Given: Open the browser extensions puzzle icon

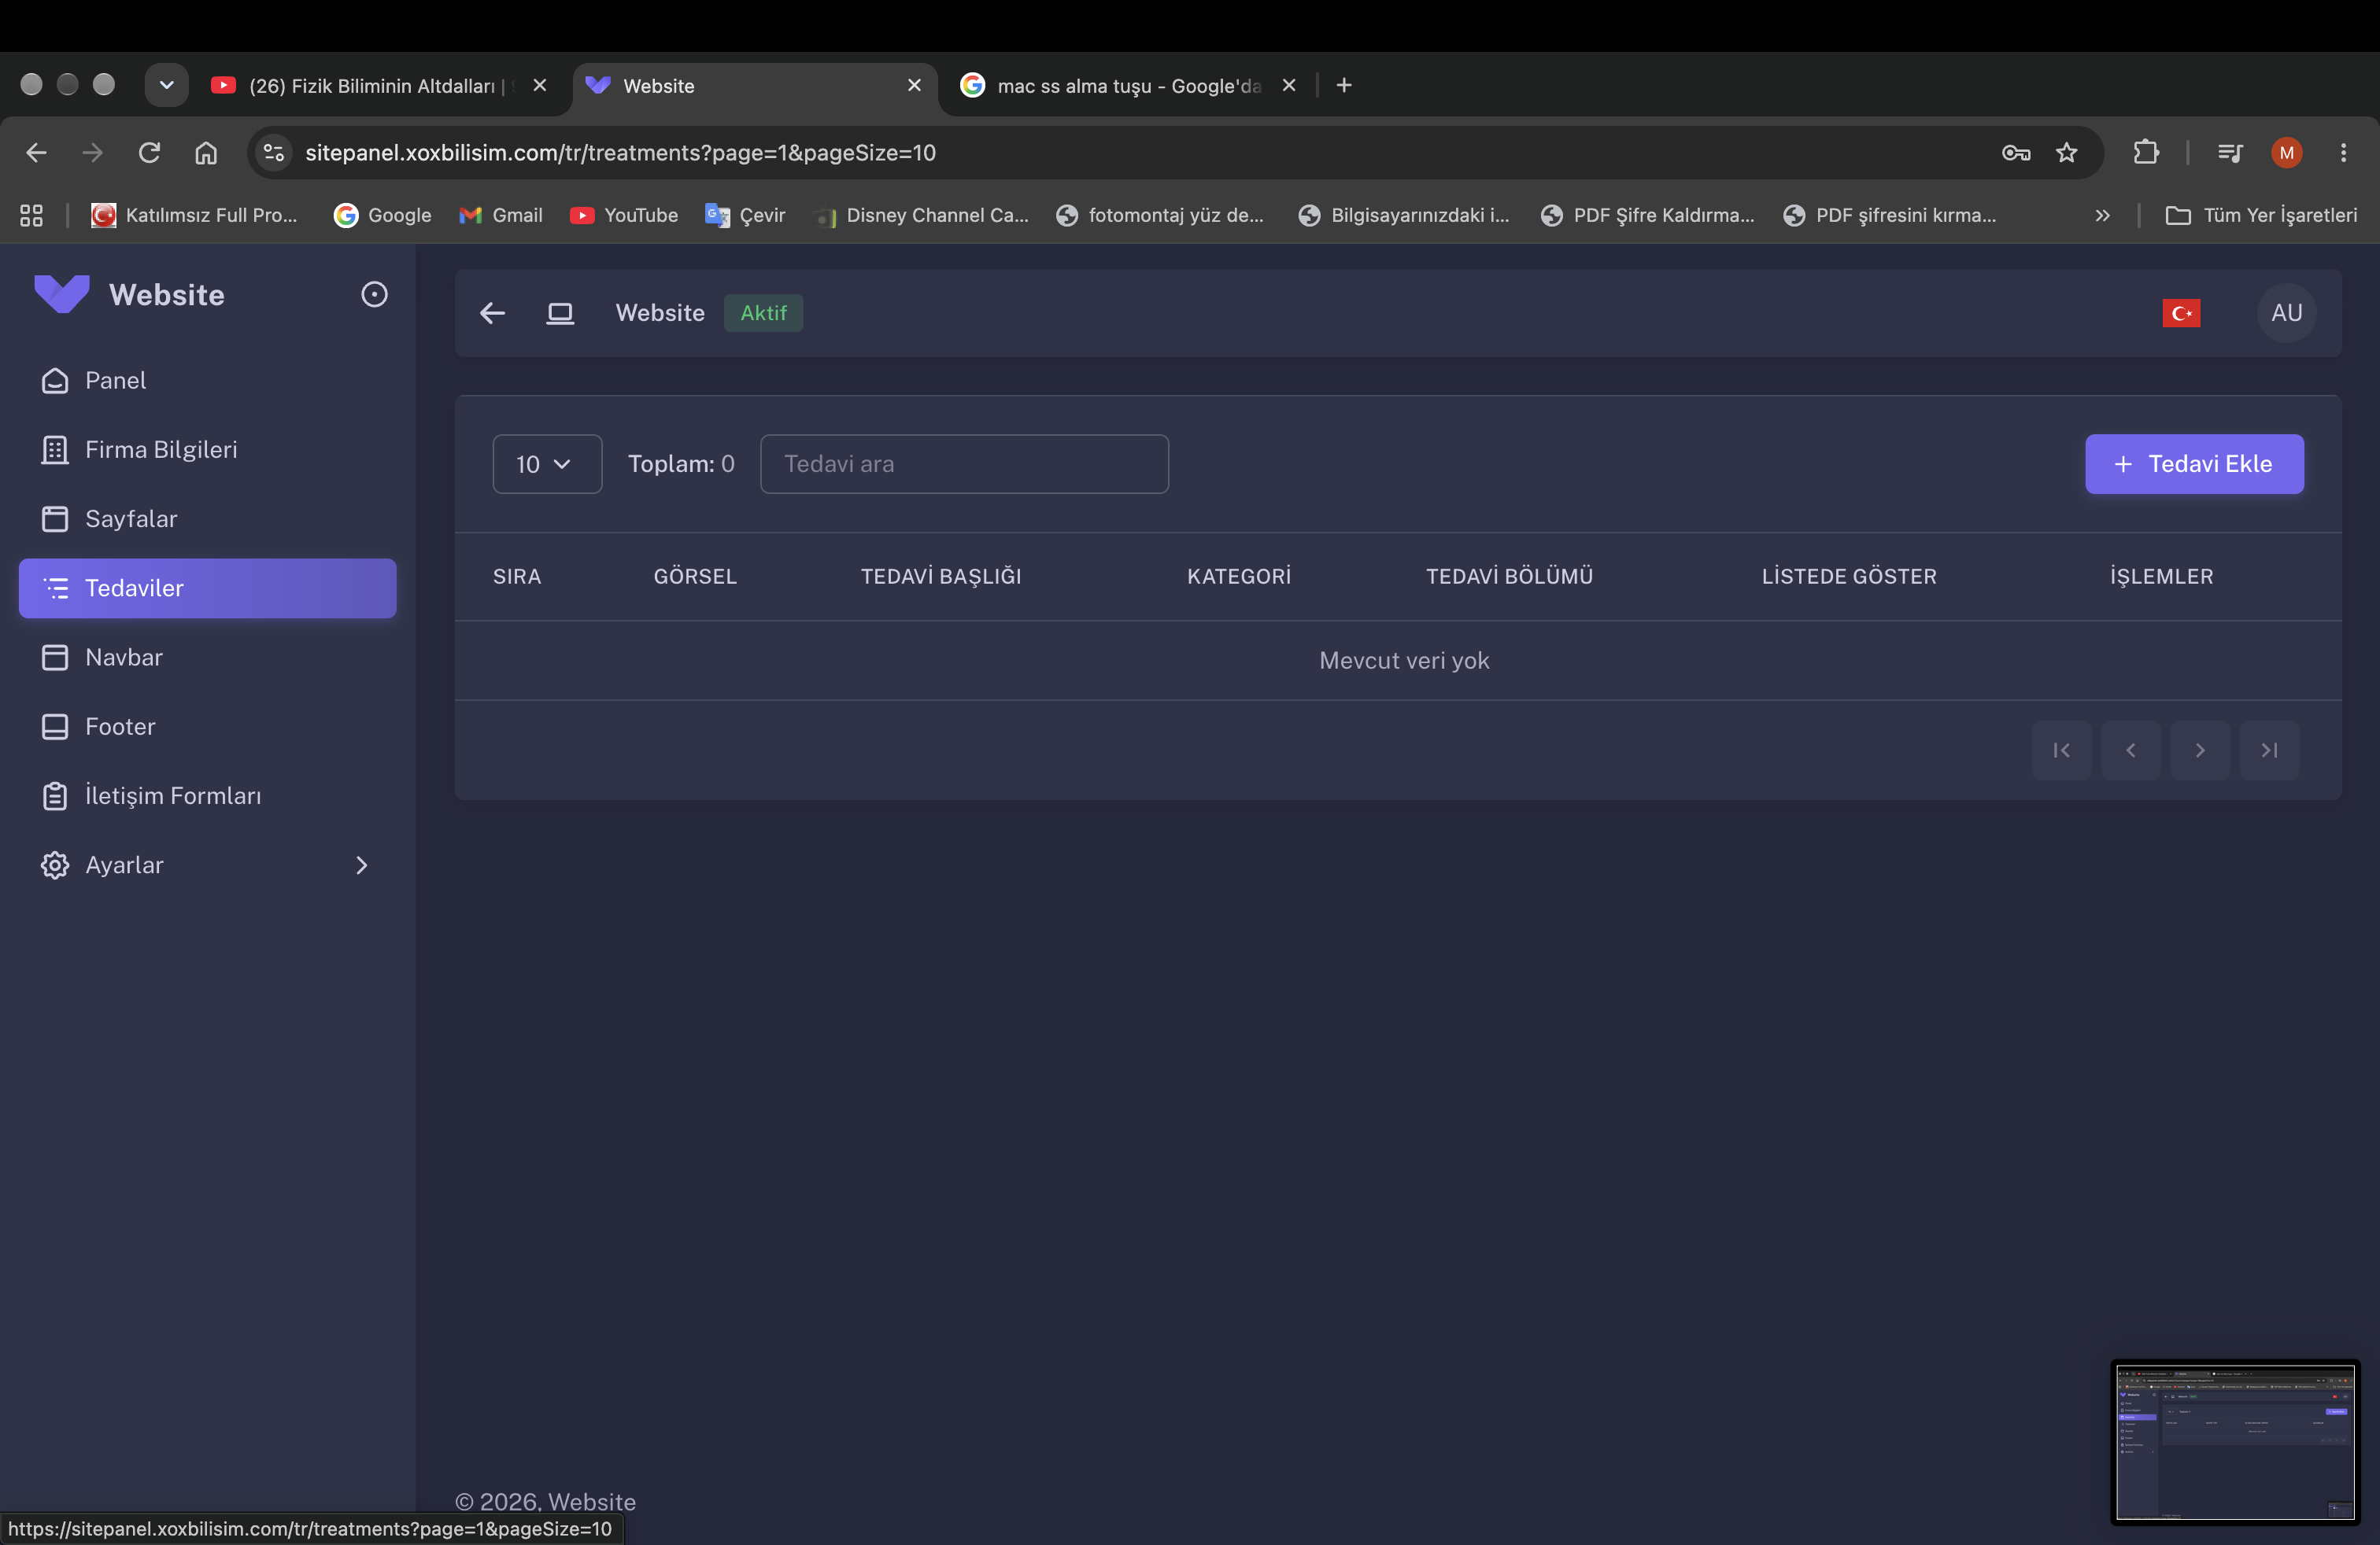Looking at the screenshot, I should 2145,152.
